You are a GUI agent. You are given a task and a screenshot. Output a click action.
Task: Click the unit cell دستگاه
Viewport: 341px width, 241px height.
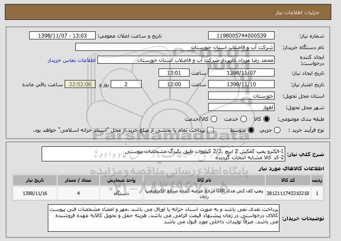click(x=121, y=193)
